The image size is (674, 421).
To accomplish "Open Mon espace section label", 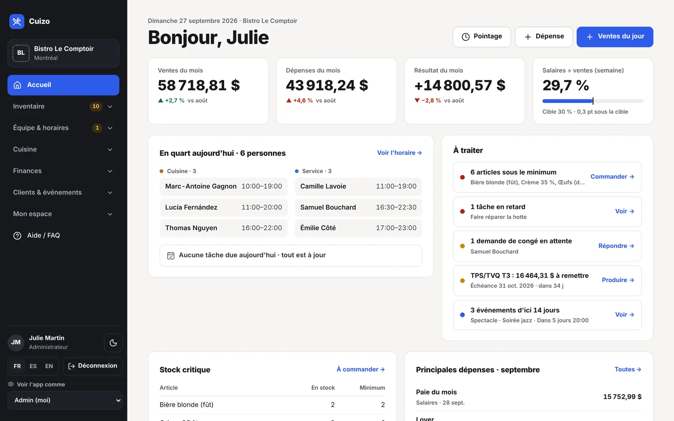I will [x=32, y=214].
